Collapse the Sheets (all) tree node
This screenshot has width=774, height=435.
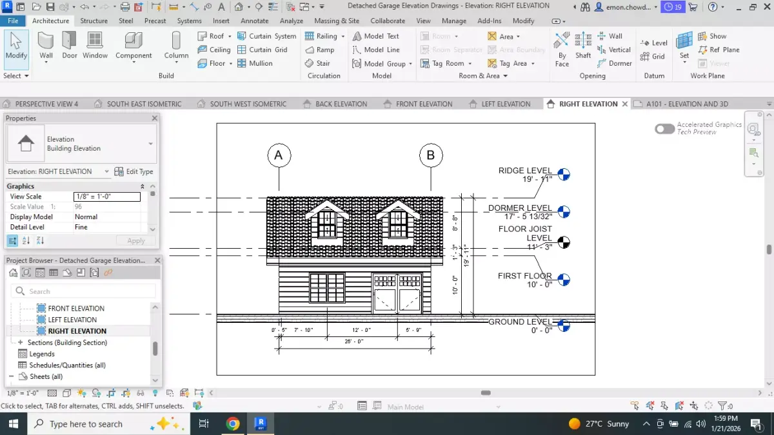[x=11, y=376]
